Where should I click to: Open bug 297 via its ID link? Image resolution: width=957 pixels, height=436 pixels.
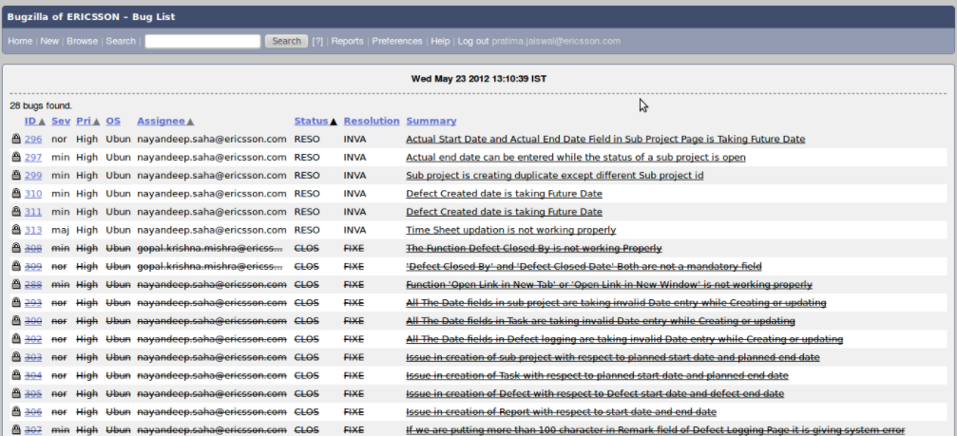(x=33, y=158)
